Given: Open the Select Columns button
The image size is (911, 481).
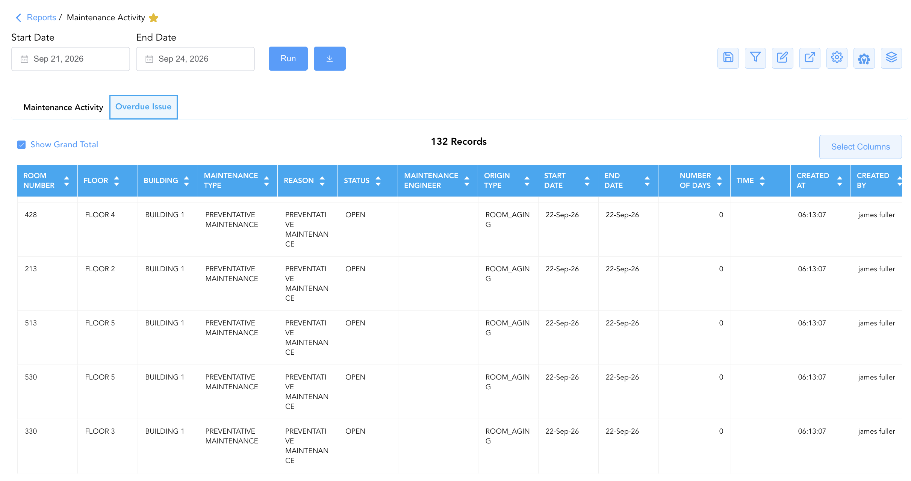Looking at the screenshot, I should (860, 147).
